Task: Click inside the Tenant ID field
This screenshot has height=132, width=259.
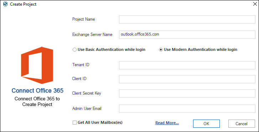Action: pyautogui.click(x=187, y=65)
